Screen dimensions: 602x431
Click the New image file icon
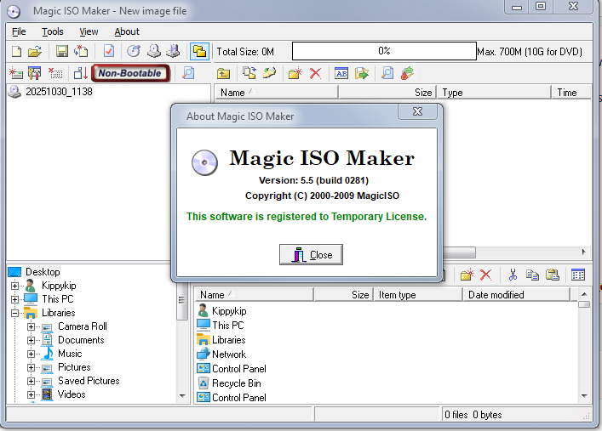[x=16, y=51]
